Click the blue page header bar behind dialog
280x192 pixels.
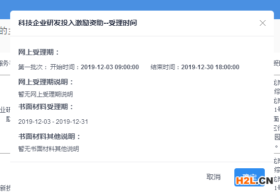point(140,5)
